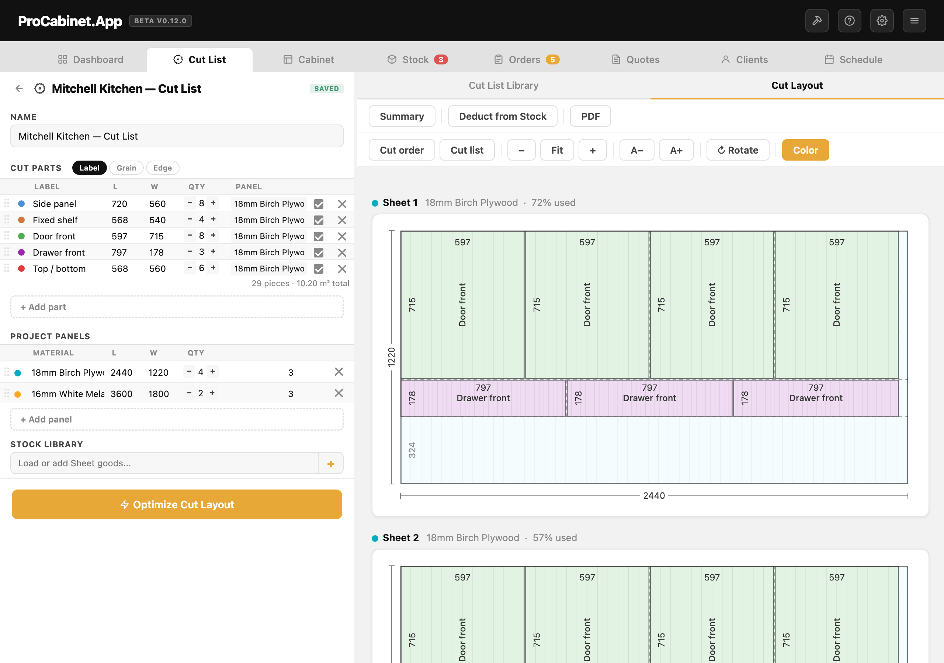Increase Top / bottom quantity with plus
This screenshot has height=663, width=944.
(x=213, y=268)
